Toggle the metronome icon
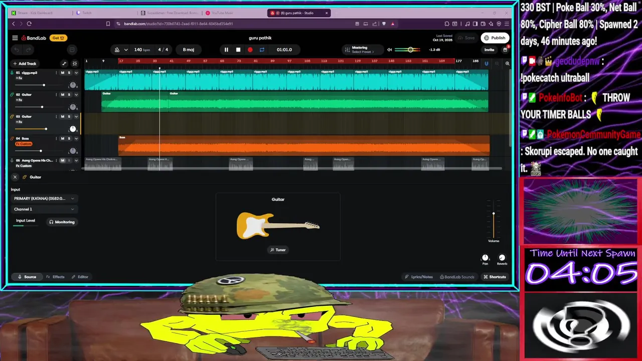Screen dimensions: 642x361 [x=117, y=50]
